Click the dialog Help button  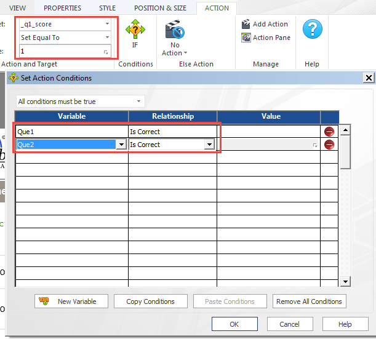tap(345, 324)
